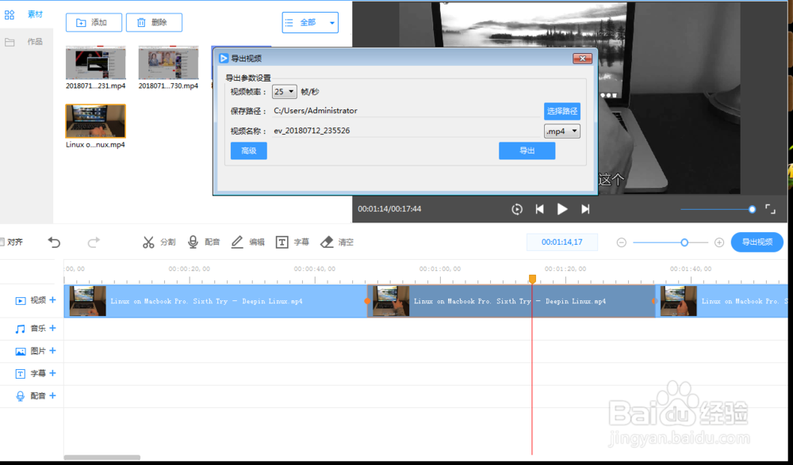793x465 pixels.
Task: Click the video name field ev_20180712_235526
Action: click(406, 131)
